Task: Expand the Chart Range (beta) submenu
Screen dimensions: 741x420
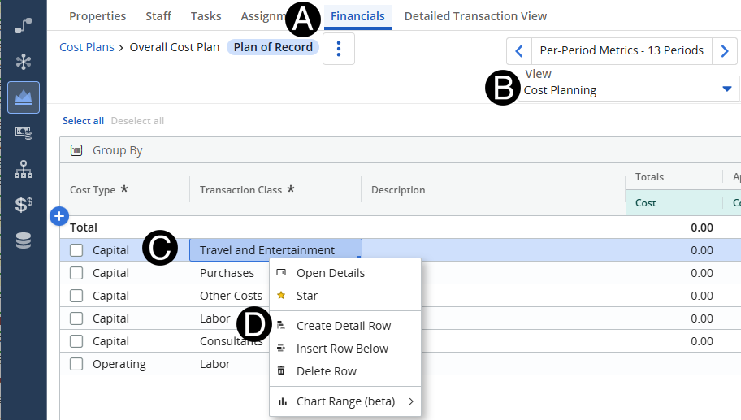Action: (x=345, y=401)
